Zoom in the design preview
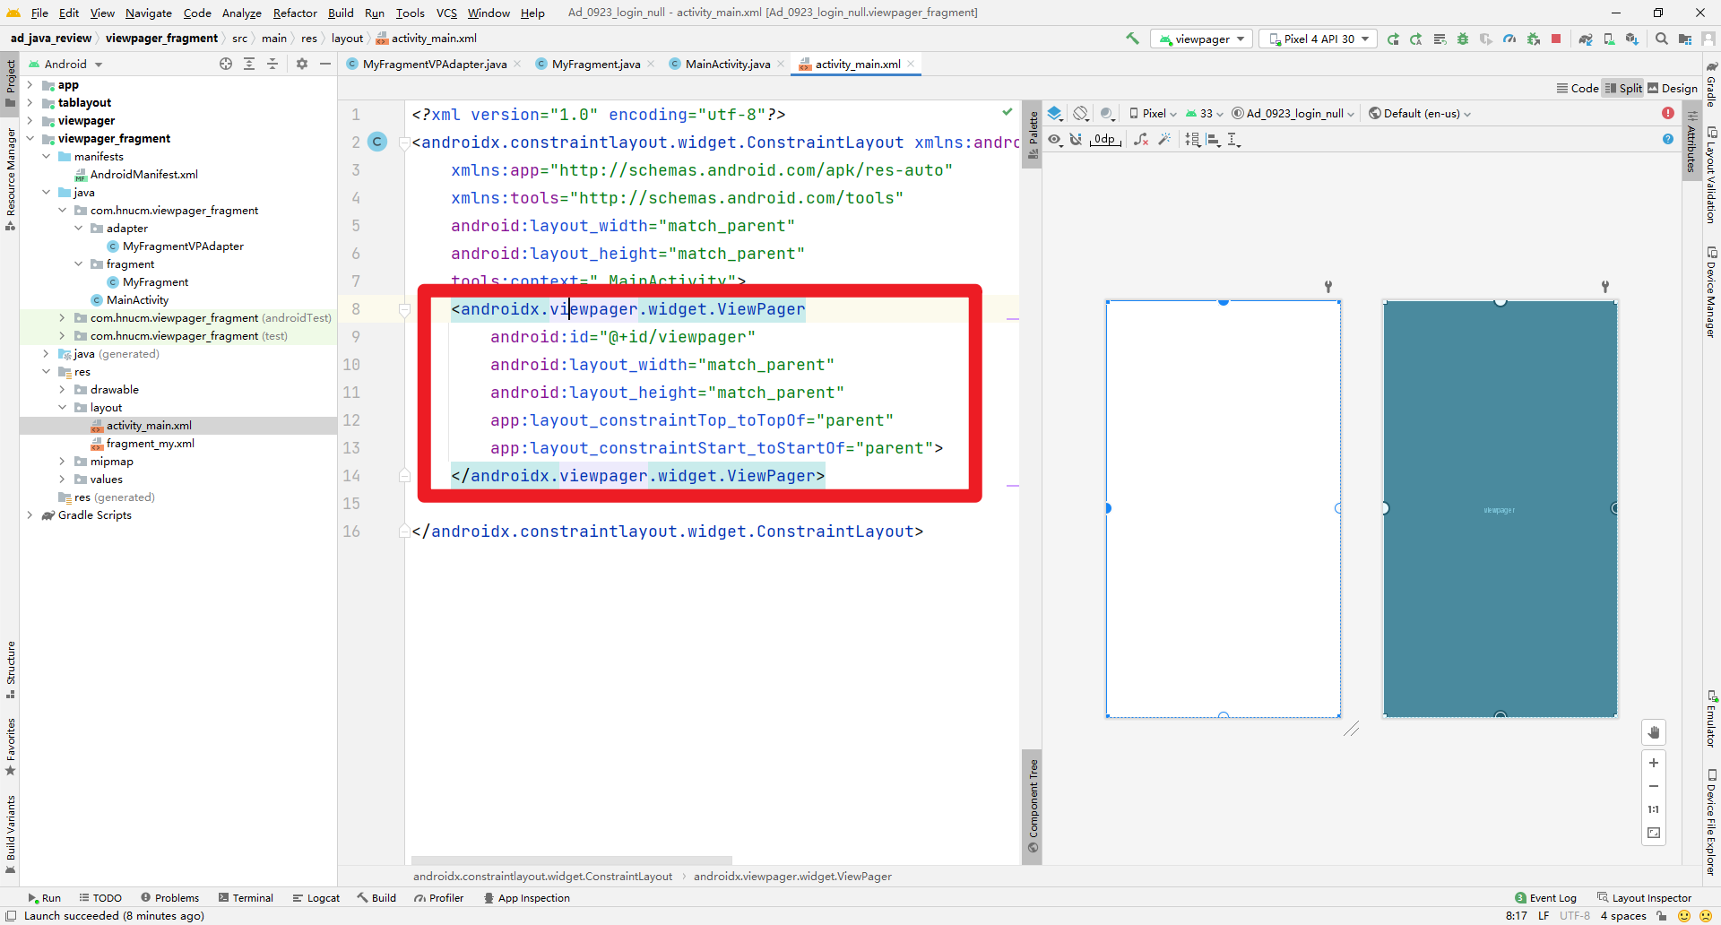The width and height of the screenshot is (1721, 925). click(x=1654, y=763)
